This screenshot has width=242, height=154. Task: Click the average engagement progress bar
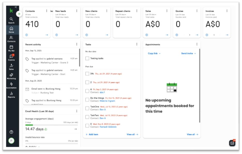click(x=51, y=124)
